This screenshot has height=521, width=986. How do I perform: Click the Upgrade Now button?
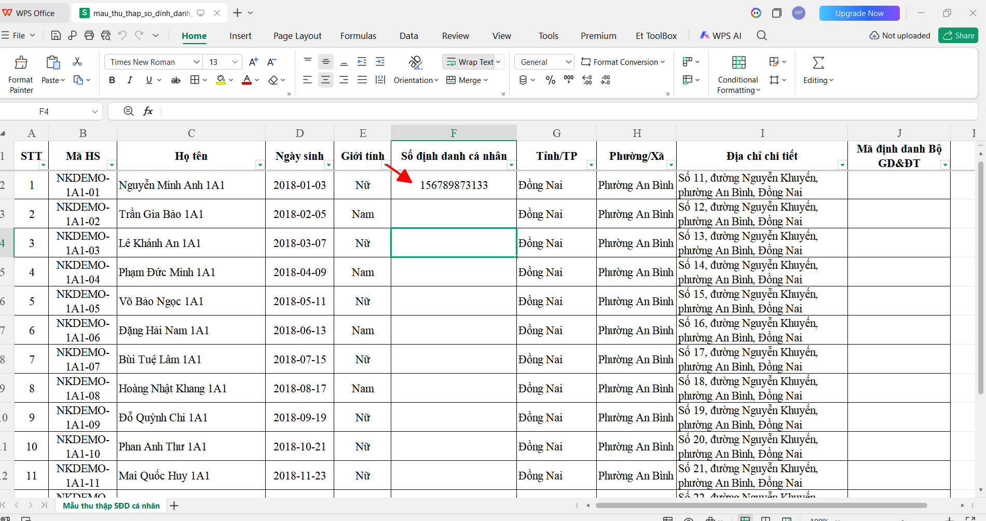tap(859, 13)
